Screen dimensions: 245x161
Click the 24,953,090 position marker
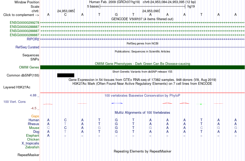[x=151, y=11]
